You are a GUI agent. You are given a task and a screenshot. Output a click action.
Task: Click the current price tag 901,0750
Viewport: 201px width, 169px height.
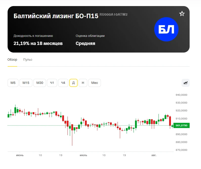181,125
